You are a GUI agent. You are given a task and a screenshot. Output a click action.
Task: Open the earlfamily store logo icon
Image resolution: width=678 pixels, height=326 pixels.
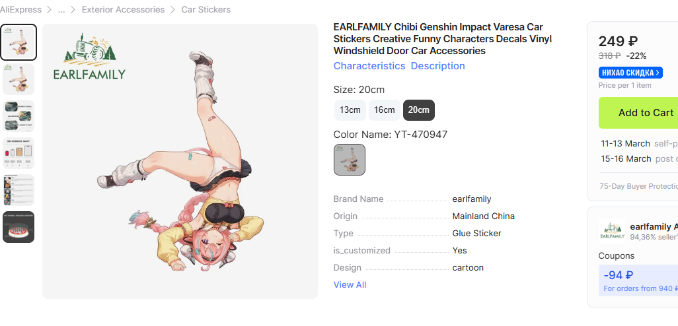[x=613, y=230]
